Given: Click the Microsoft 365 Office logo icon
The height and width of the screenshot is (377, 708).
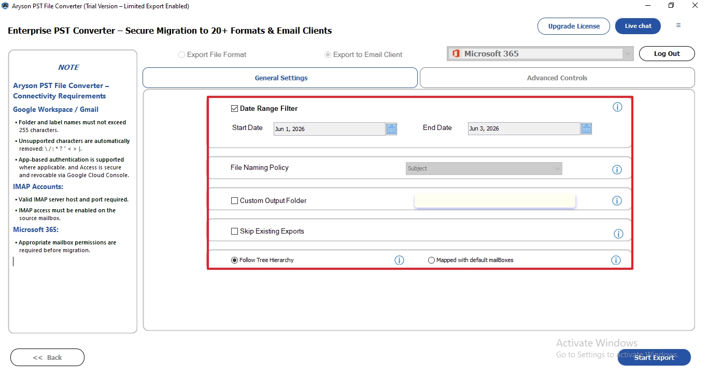Looking at the screenshot, I should pos(456,53).
